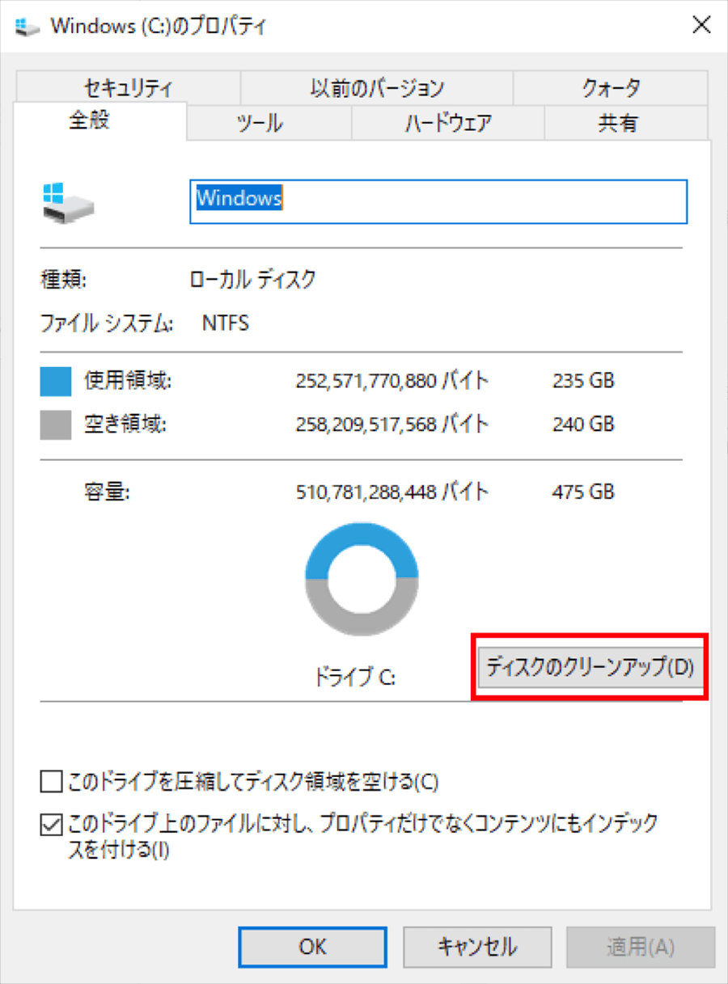
Task: Switch to 以前のバージョン tab
Action: [376, 87]
